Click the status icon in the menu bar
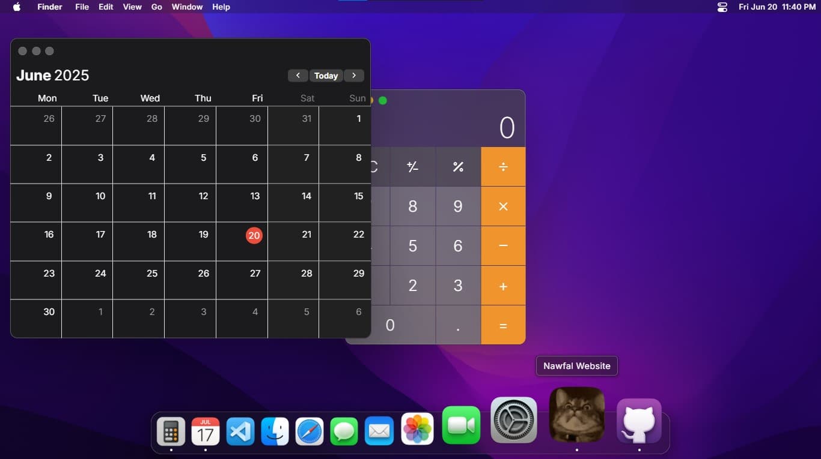821x459 pixels. coord(721,7)
